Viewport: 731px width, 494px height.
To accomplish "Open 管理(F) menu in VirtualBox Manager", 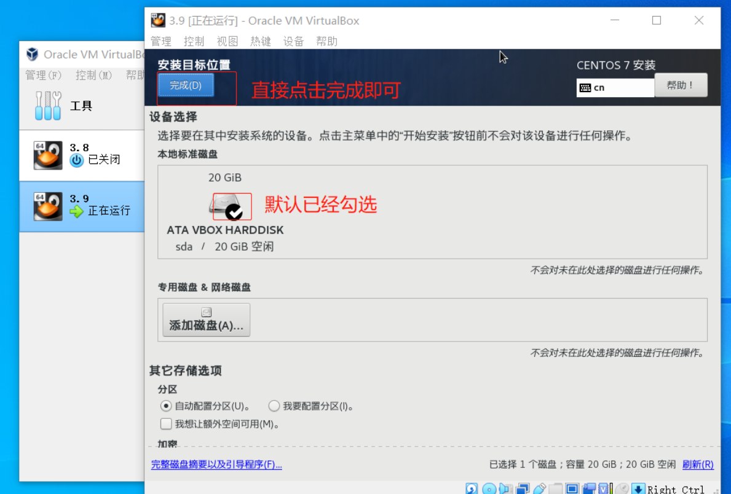I will (44, 75).
